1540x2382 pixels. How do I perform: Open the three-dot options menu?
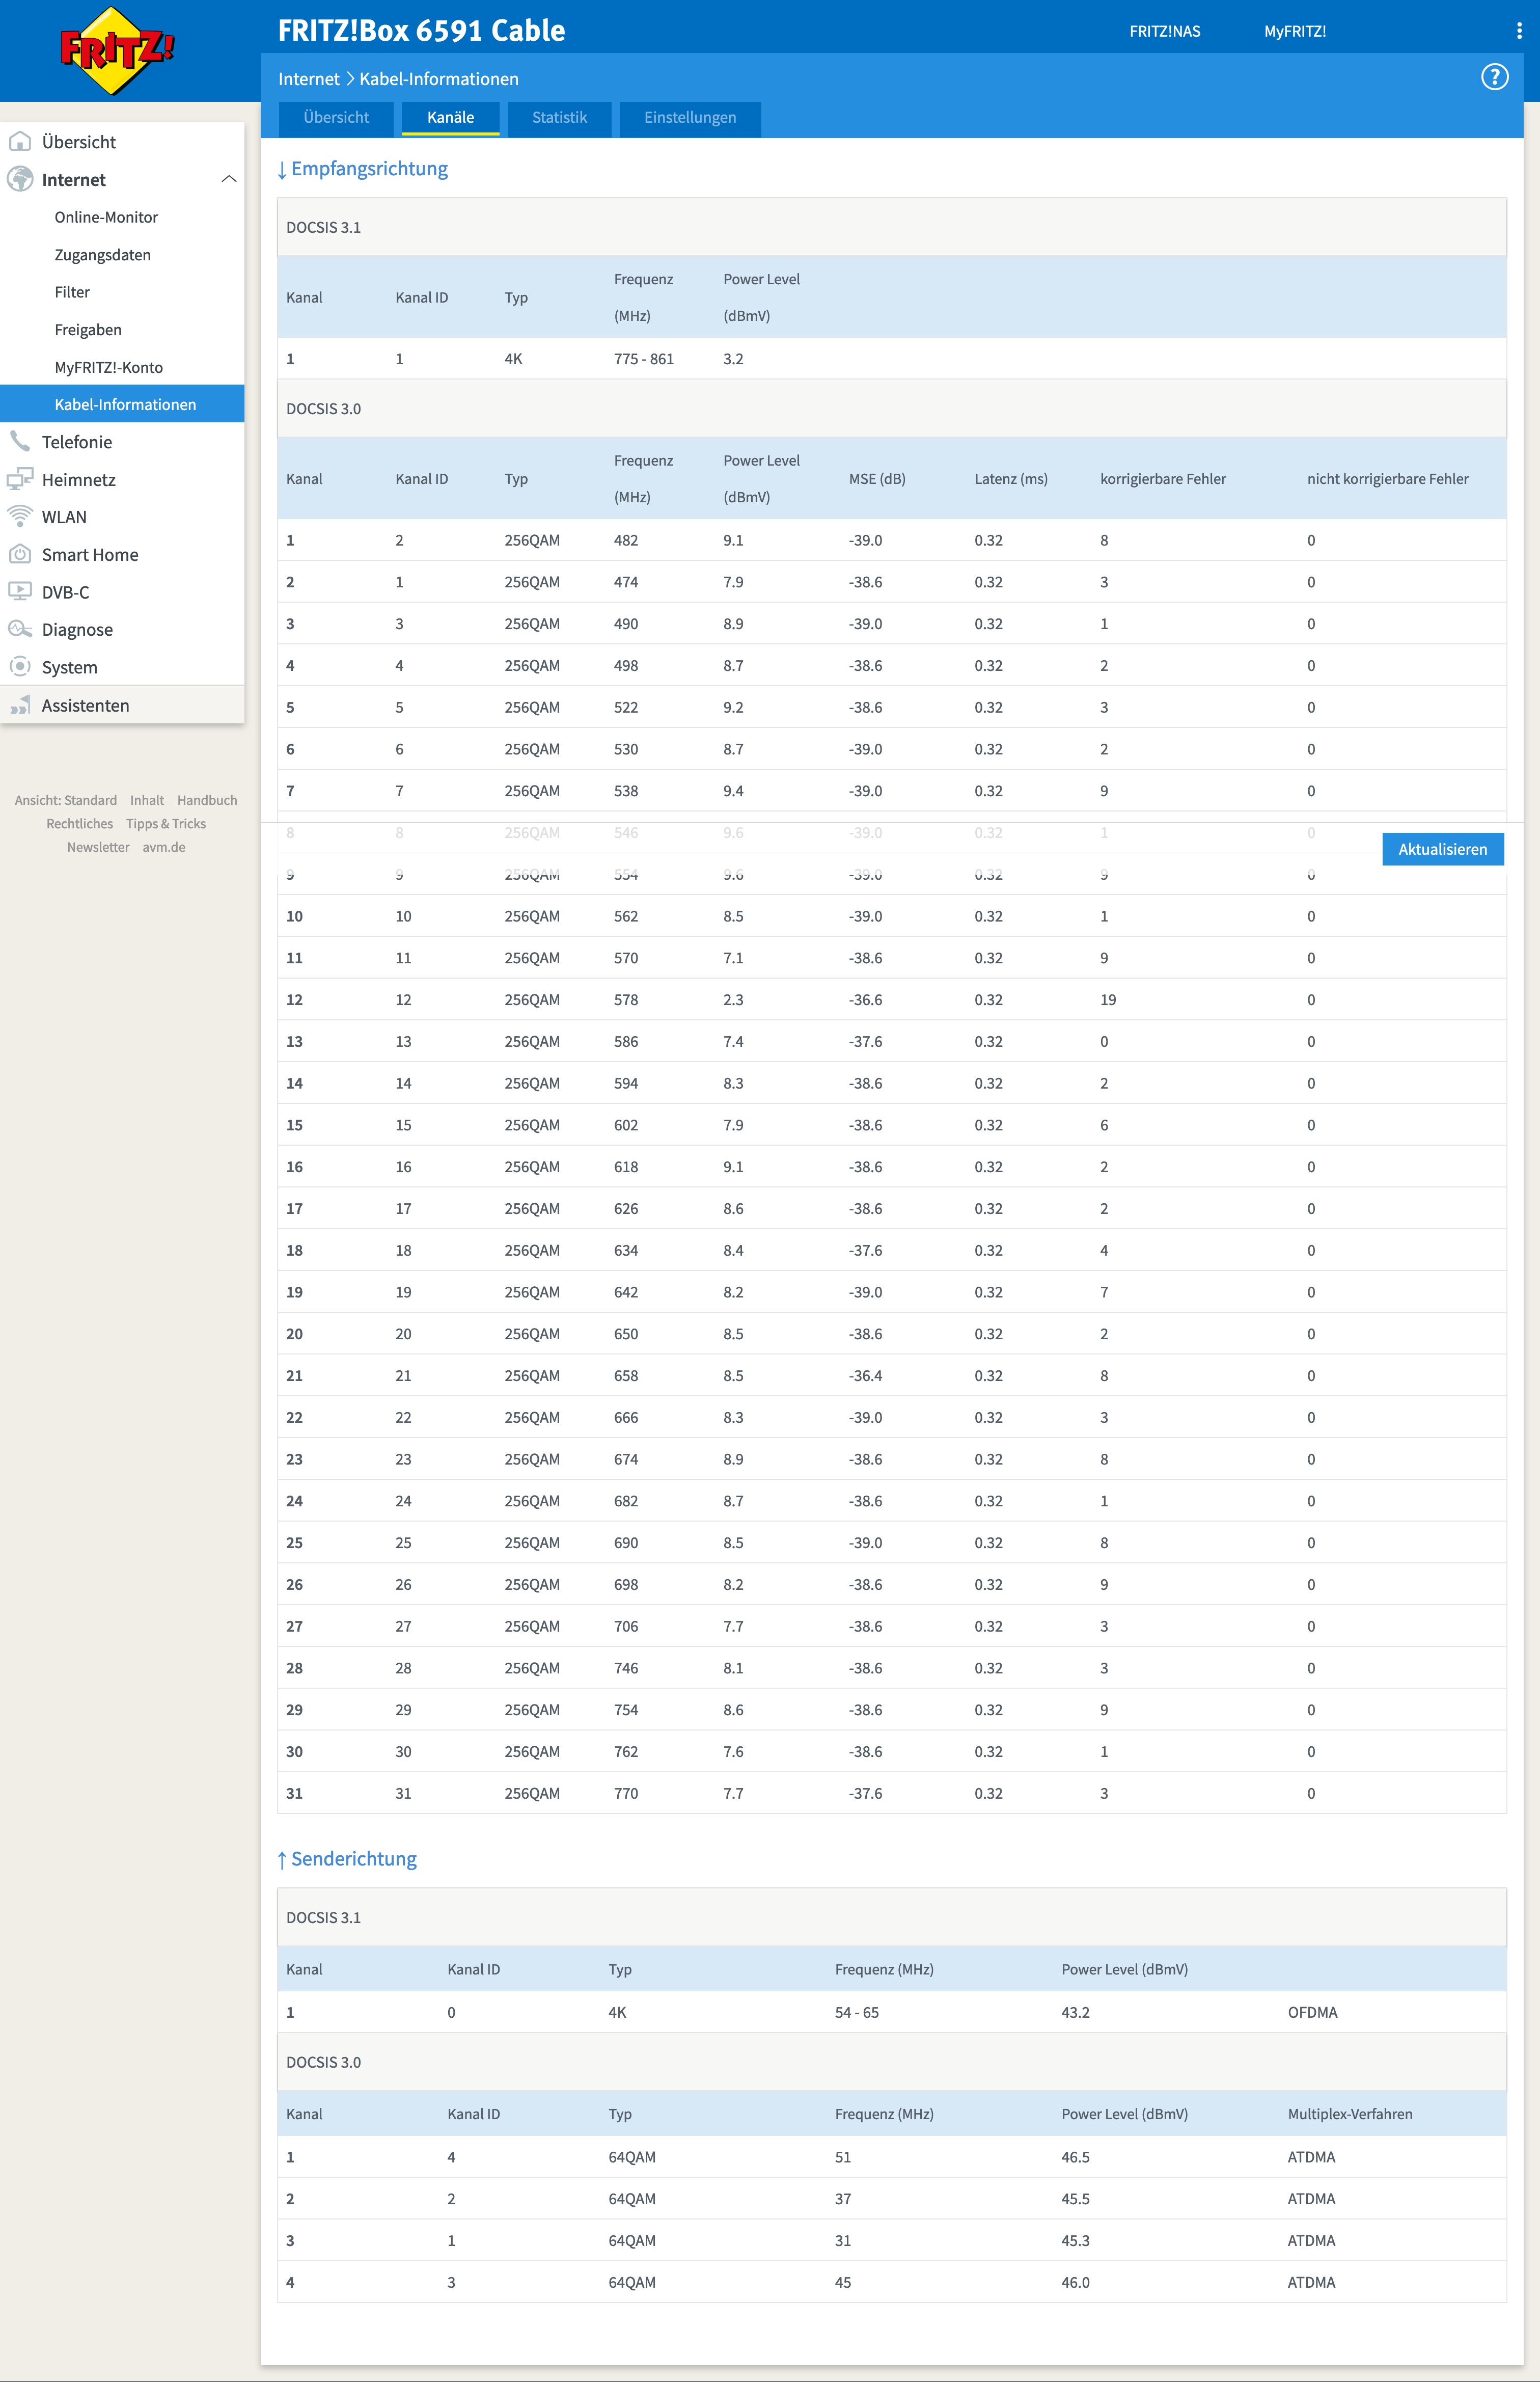coord(1518,31)
